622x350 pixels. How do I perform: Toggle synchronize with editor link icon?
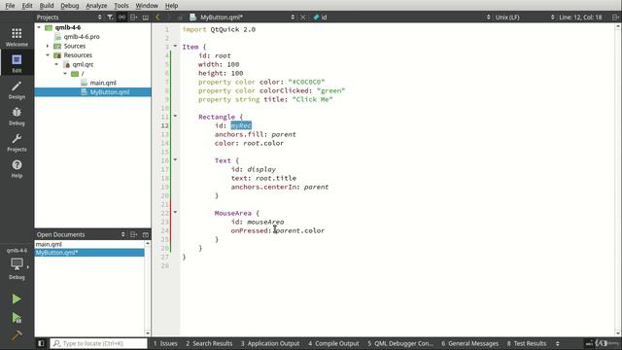(x=121, y=17)
